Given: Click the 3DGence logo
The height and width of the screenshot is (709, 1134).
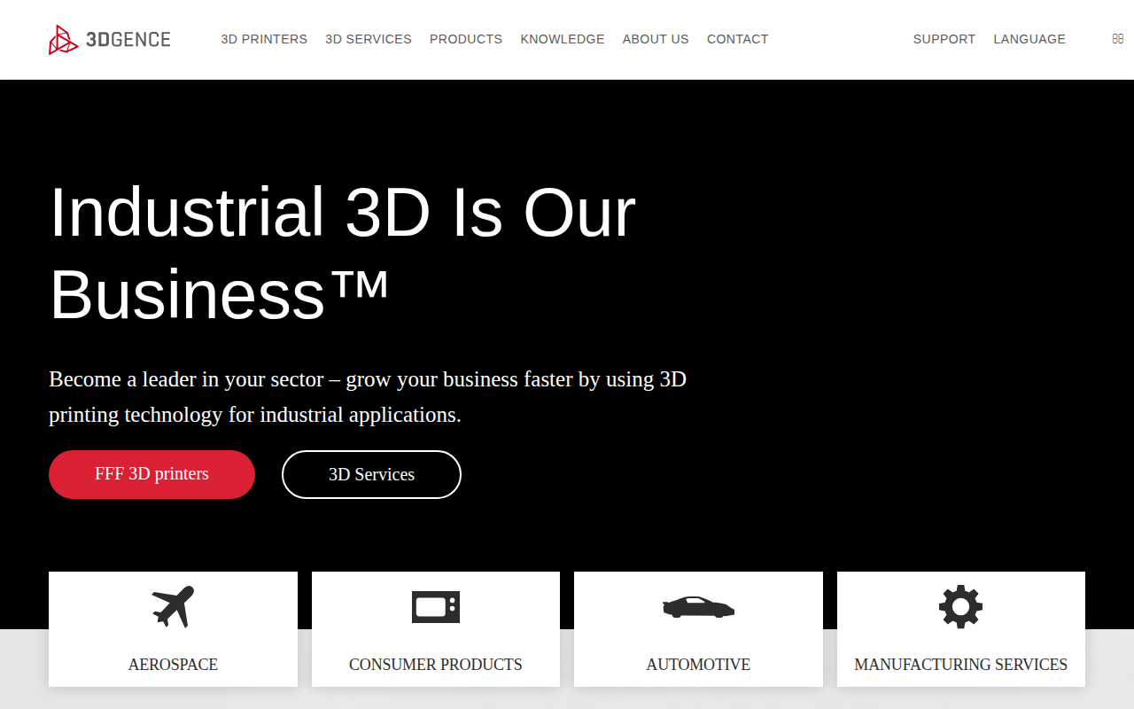Looking at the screenshot, I should click(110, 39).
